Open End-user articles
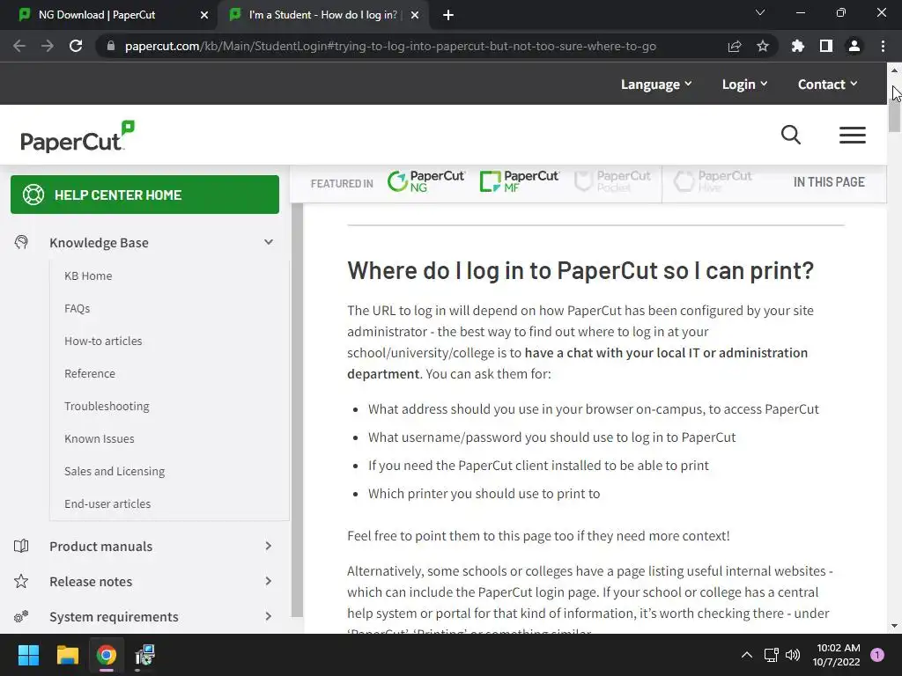902x676 pixels. pos(107,503)
